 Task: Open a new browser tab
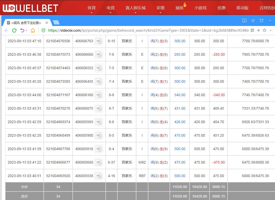click(56, 22)
